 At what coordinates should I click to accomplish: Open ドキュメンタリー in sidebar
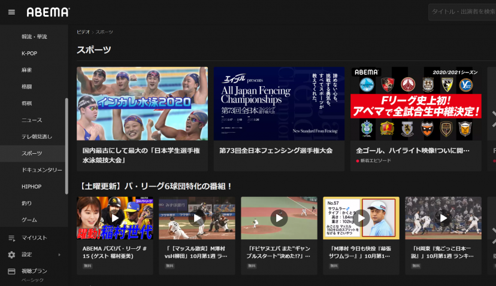pos(42,170)
